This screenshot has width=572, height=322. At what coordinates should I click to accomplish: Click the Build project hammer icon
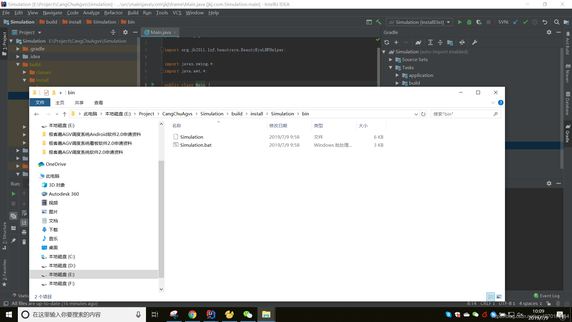378,22
